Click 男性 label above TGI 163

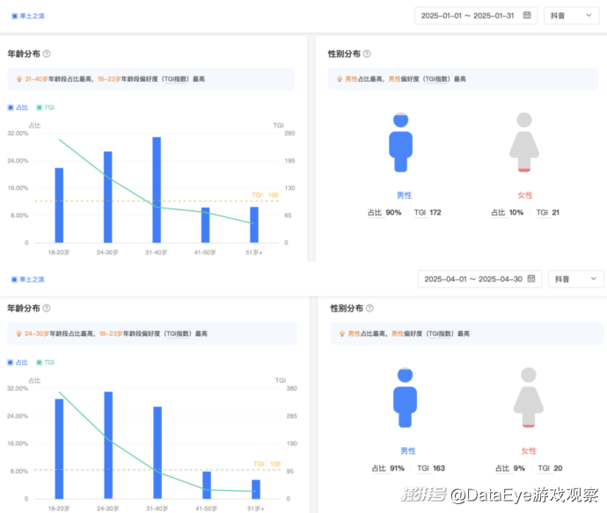(x=408, y=451)
